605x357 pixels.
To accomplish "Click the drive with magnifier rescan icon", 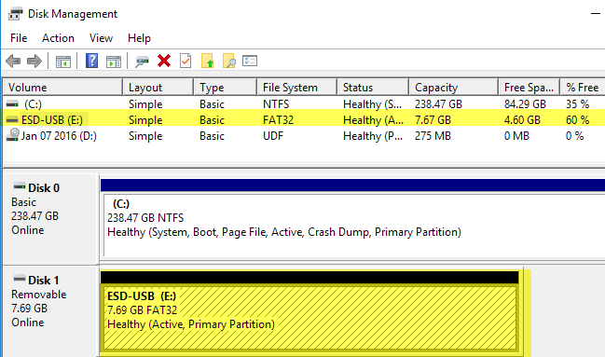I will pos(142,62).
